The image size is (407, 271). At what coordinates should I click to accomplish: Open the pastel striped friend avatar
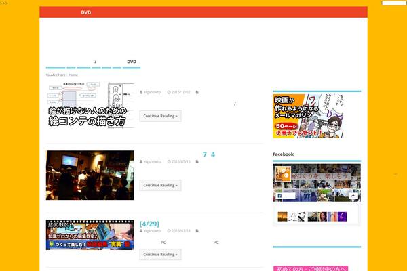[x=332, y=217]
